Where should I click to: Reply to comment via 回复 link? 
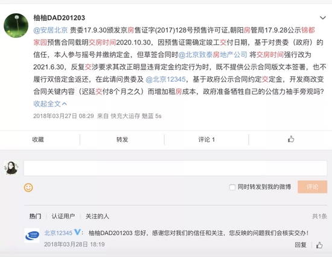pos(301,245)
